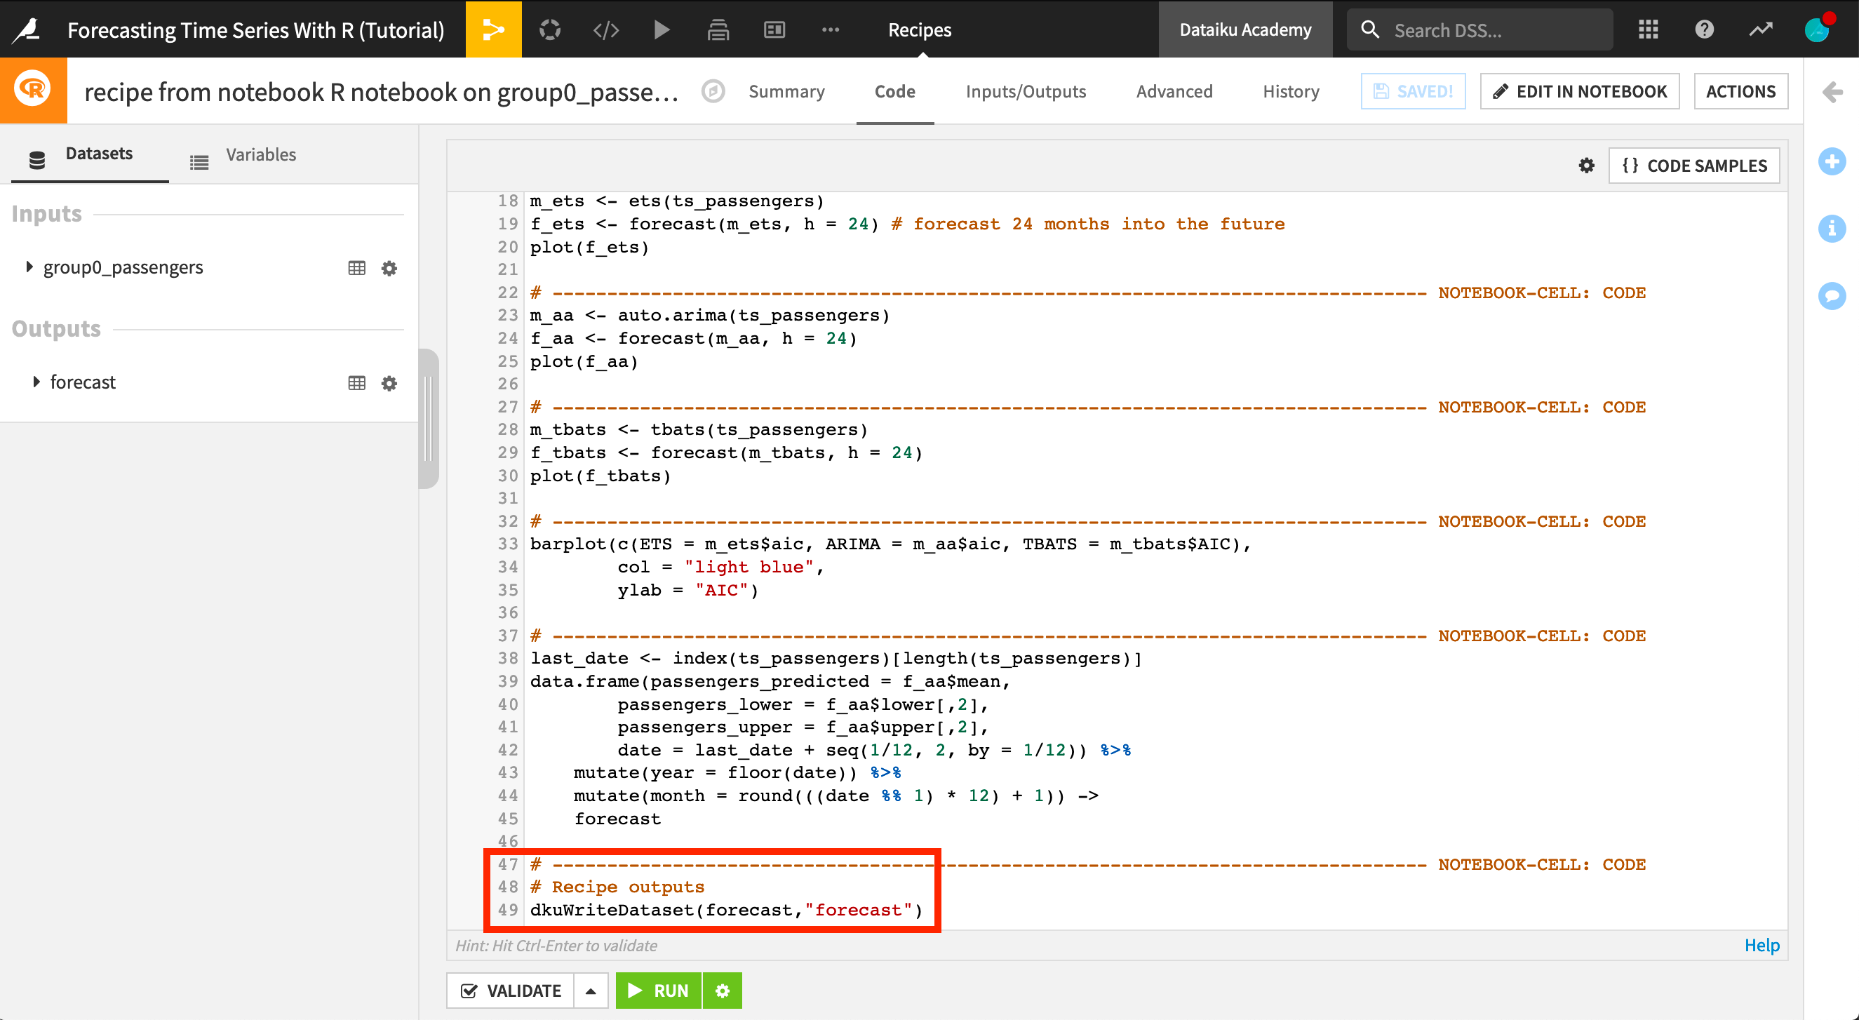Click the Dataiku bird logo
This screenshot has height=1020, width=1859.
click(x=27, y=29)
